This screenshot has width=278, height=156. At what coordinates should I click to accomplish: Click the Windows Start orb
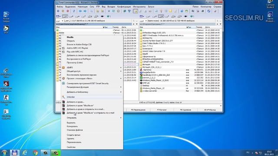coord(4,153)
